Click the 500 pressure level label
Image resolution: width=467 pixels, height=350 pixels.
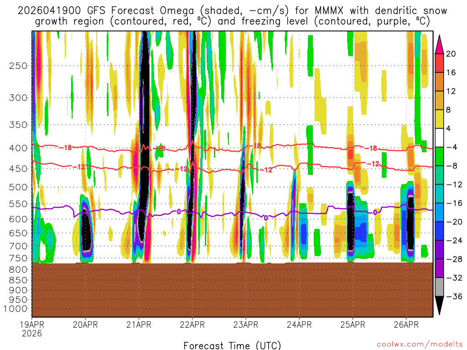18,187
